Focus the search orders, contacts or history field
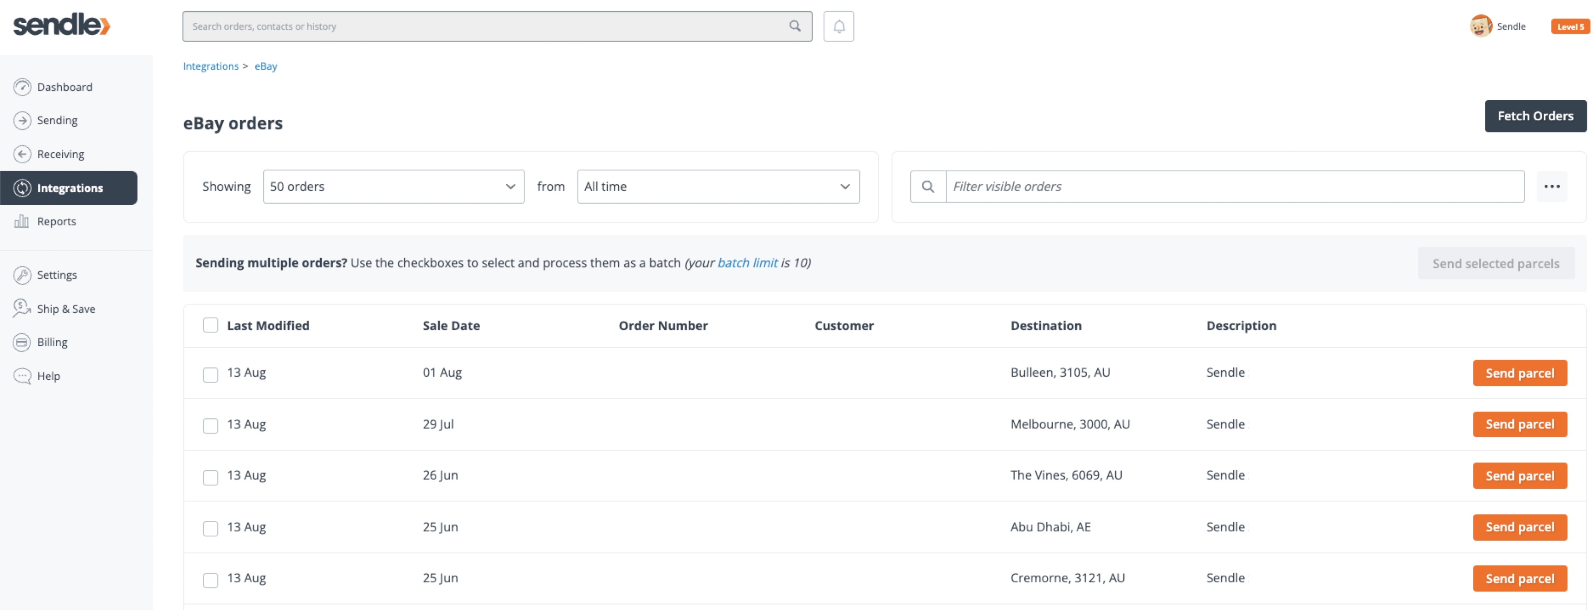The height and width of the screenshot is (610, 1593). (497, 26)
